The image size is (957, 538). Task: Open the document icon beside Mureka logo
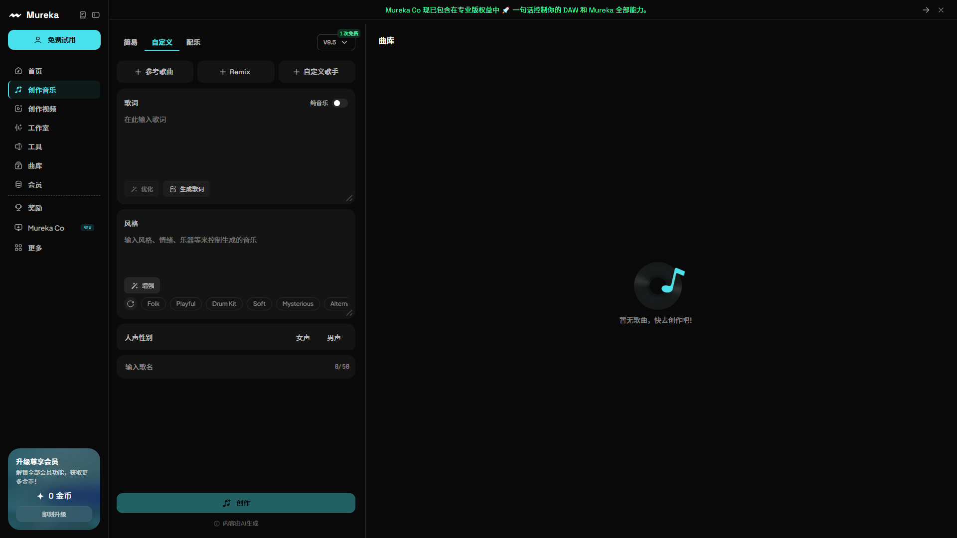(x=83, y=15)
